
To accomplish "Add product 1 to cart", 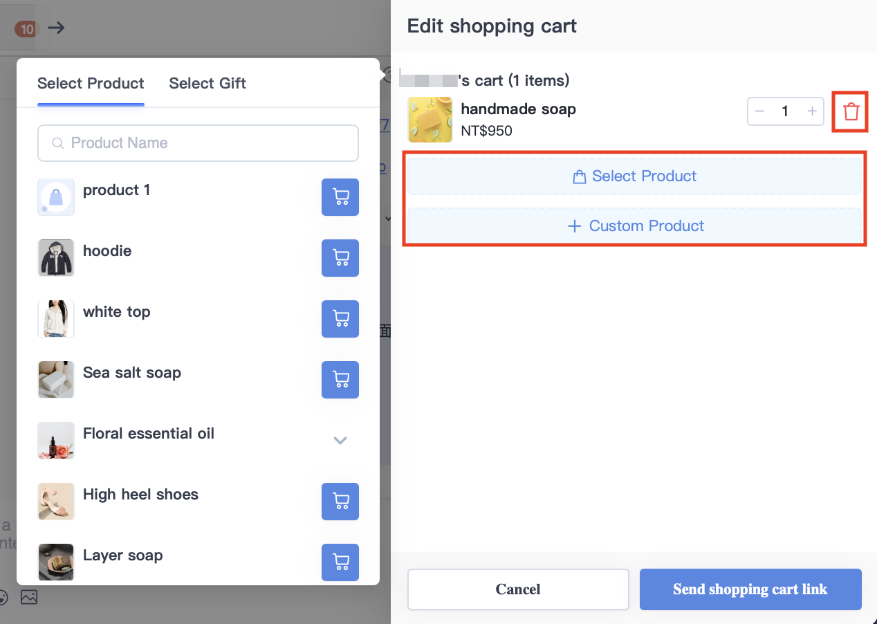I will [x=340, y=197].
